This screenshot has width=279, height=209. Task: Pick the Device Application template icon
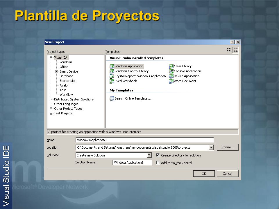[171, 76]
